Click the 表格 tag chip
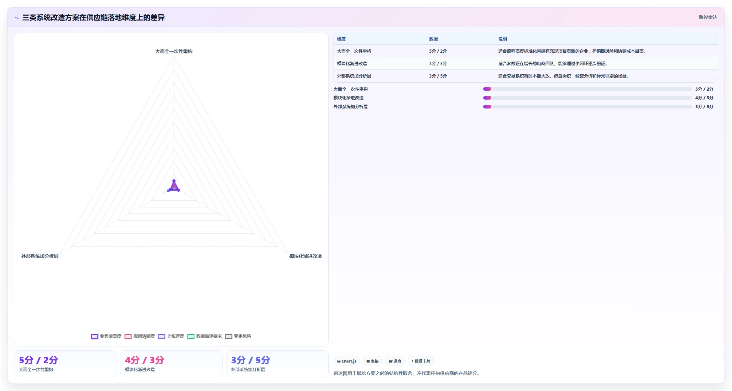This screenshot has height=391, width=732. (x=372, y=361)
